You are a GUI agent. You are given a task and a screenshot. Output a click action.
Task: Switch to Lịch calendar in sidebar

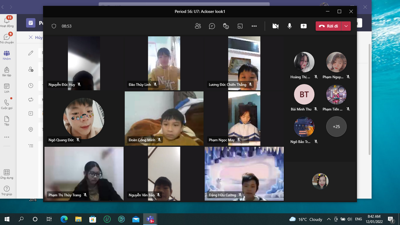[6, 88]
